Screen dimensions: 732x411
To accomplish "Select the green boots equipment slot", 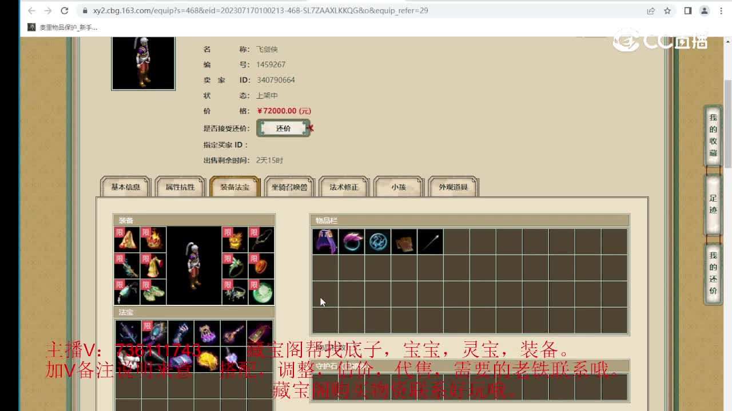I will pyautogui.click(x=153, y=292).
